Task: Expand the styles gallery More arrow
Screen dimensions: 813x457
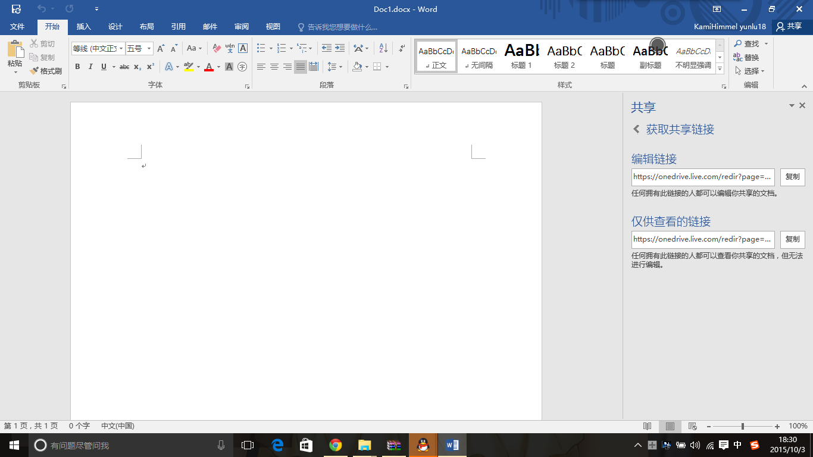Action: pyautogui.click(x=720, y=68)
